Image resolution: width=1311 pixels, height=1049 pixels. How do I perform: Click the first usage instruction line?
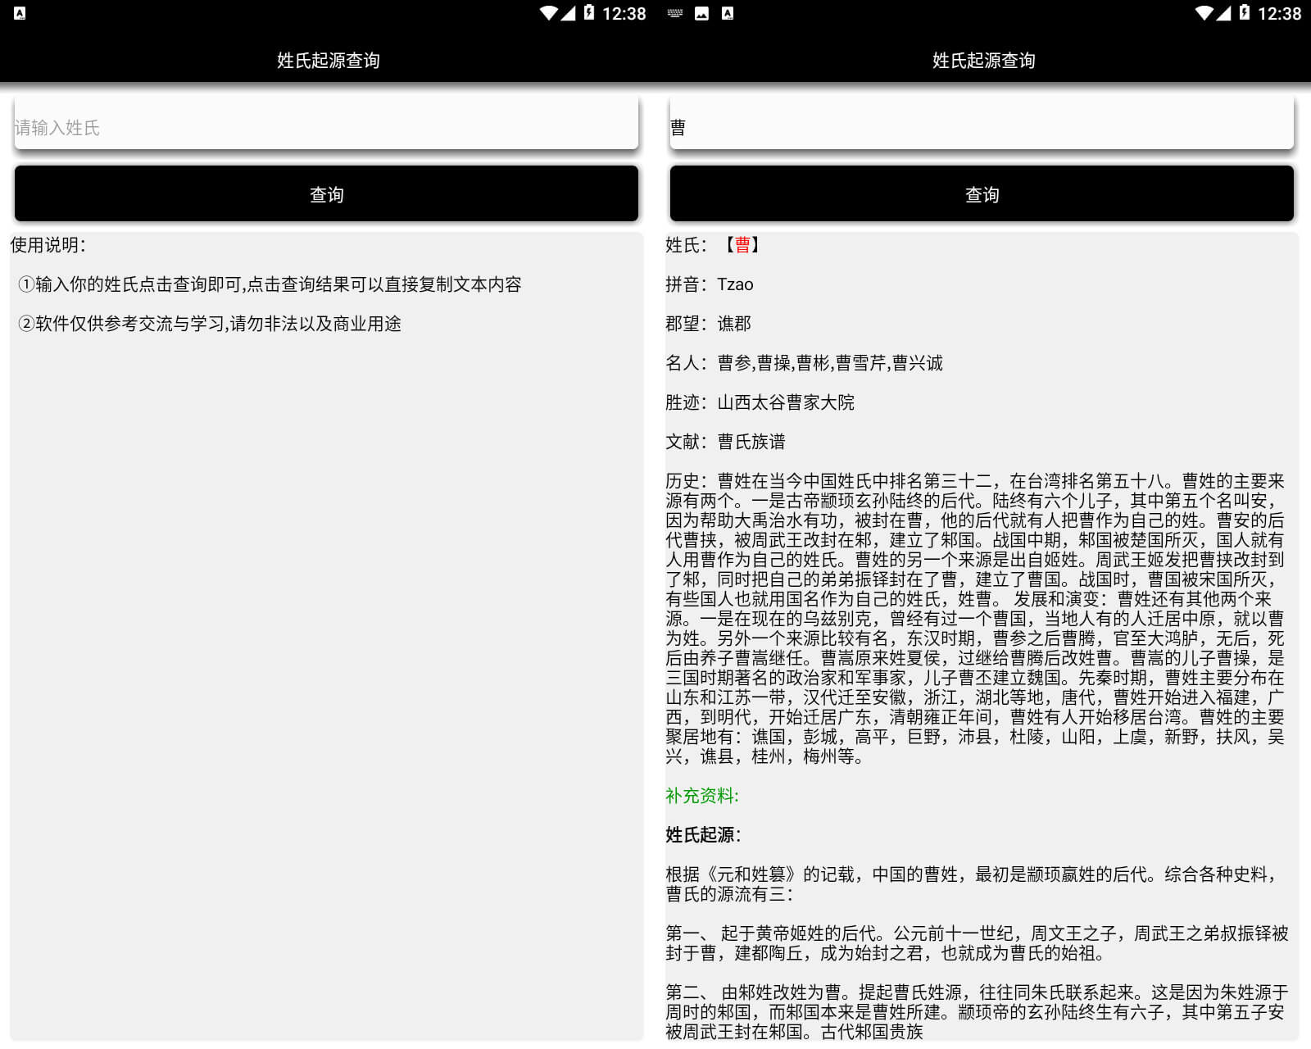click(270, 284)
